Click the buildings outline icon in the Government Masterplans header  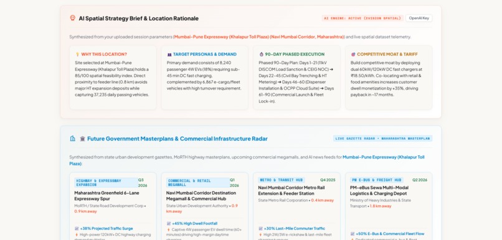coord(73,139)
